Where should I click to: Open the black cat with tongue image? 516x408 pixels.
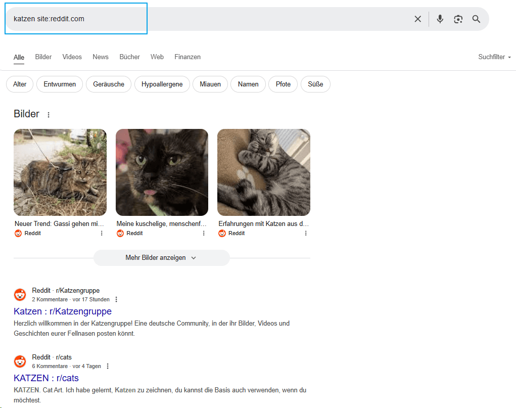pyautogui.click(x=162, y=172)
